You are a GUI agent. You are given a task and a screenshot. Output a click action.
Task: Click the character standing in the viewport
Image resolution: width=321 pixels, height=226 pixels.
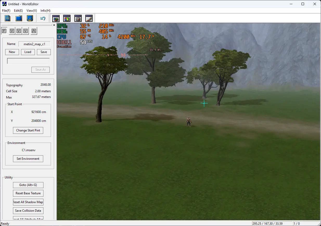pyautogui.click(x=189, y=122)
